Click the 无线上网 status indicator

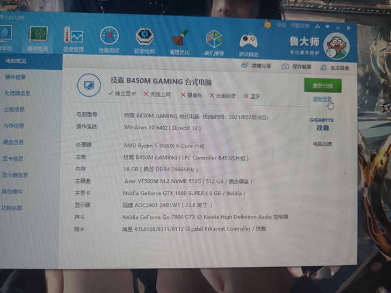(x=157, y=94)
